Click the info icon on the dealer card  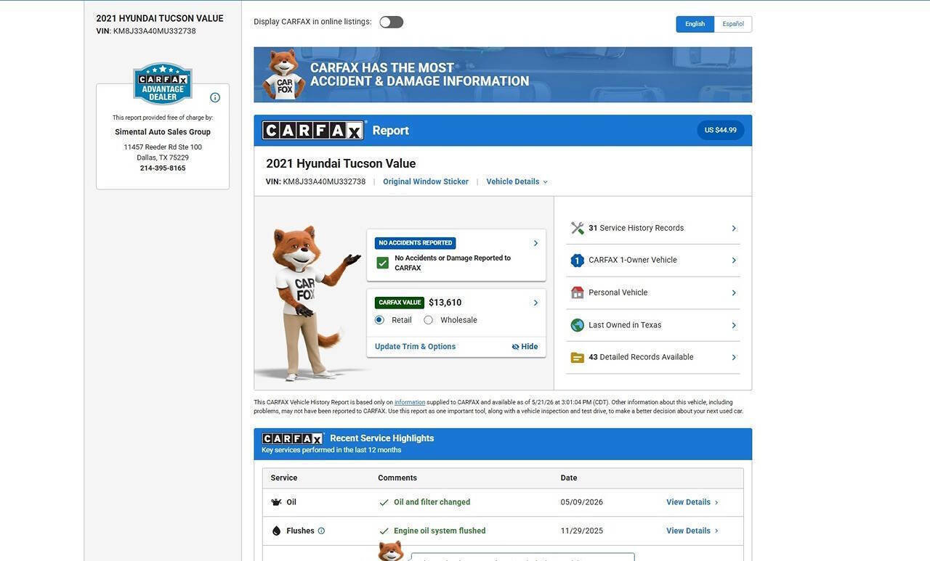215,97
